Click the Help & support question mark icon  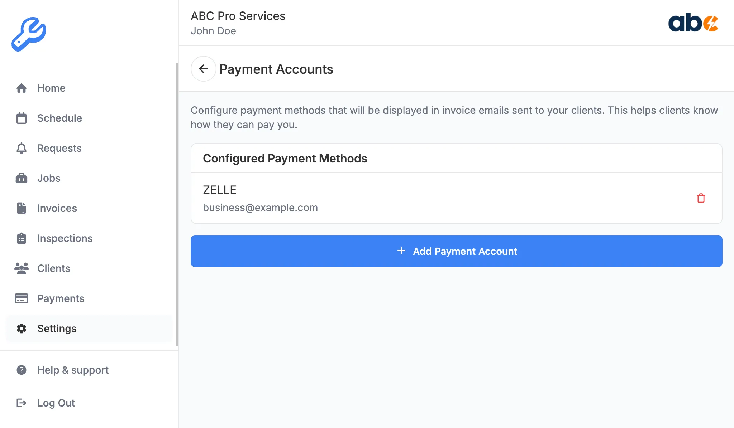(x=22, y=370)
